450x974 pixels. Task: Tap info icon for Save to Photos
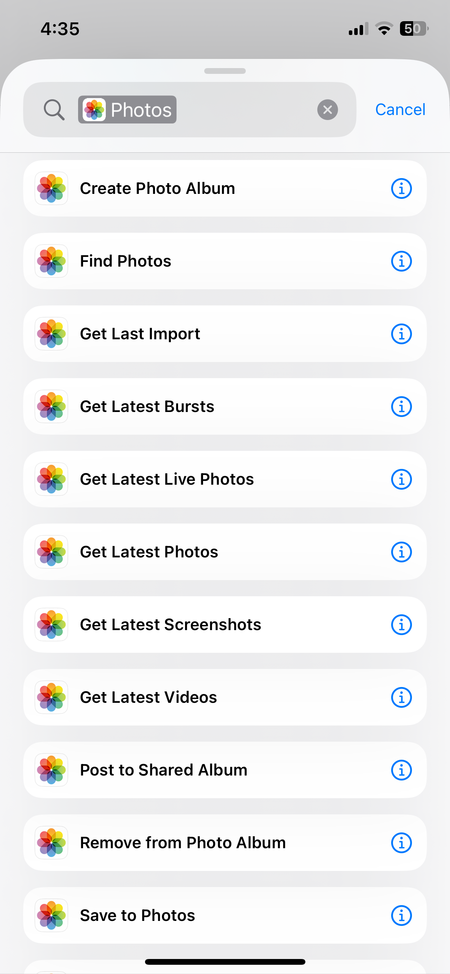tap(401, 916)
